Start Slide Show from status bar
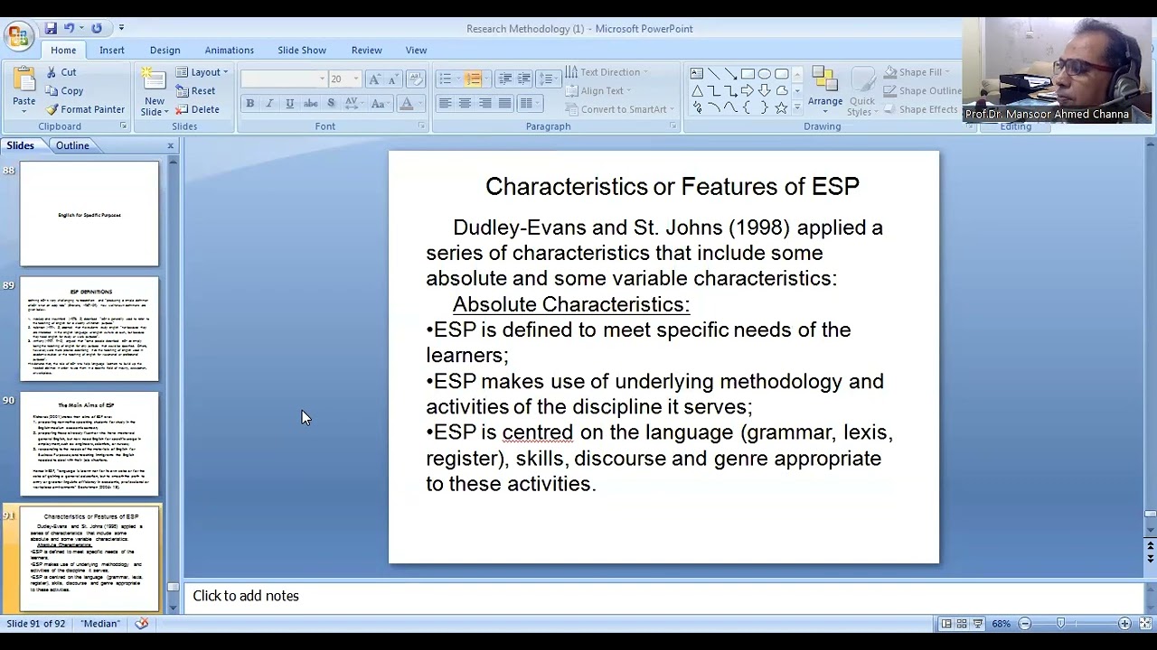Viewport: 1157px width, 650px height. point(978,623)
